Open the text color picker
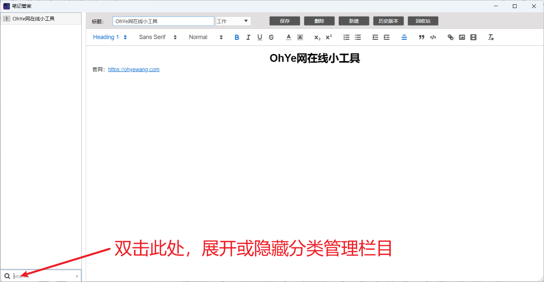The width and height of the screenshot is (544, 282). point(289,37)
